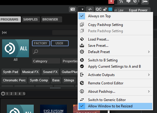Open the Properties attribute header
Viewport: 157px width, 113px height.
coord(70,61)
